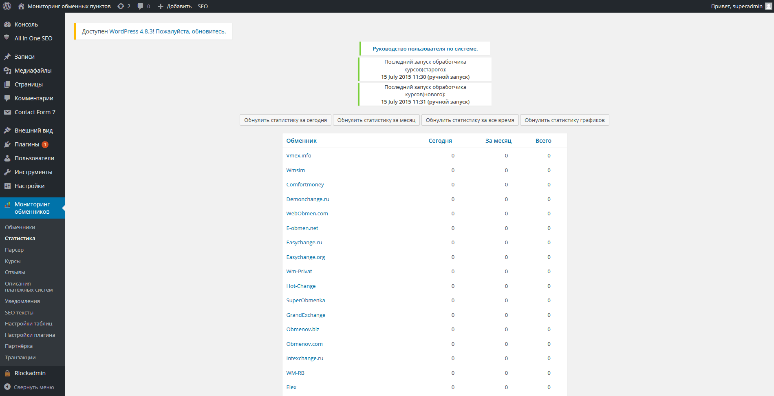Click the Медиафайлы media icon
774x396 pixels.
(x=7, y=71)
